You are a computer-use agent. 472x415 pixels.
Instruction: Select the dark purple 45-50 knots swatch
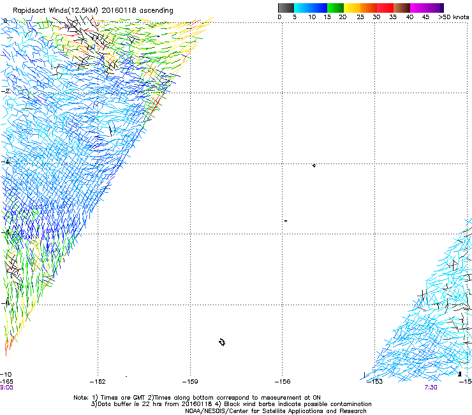point(435,8)
